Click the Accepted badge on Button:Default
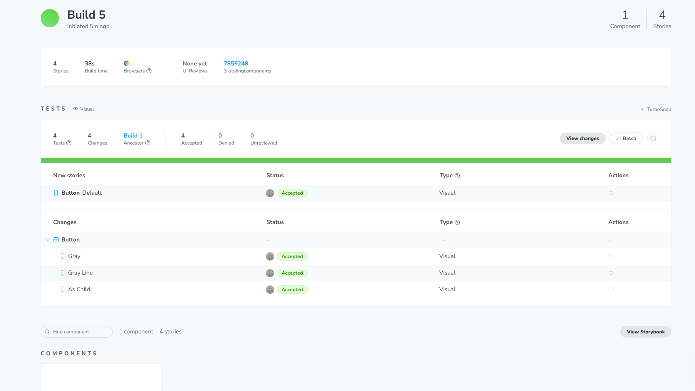Viewport: 695px width, 391px height. pos(292,193)
